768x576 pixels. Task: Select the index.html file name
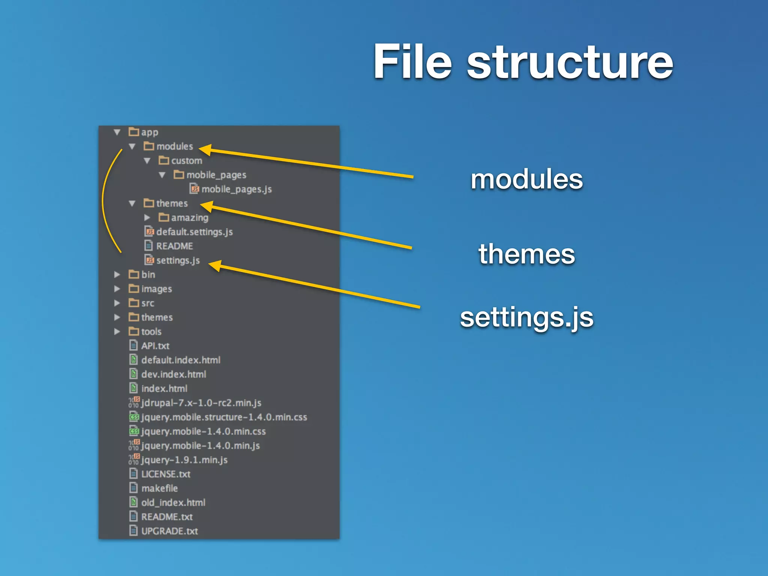point(164,388)
